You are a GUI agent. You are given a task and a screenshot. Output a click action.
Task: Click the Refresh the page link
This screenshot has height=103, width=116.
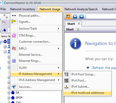click(x=104, y=68)
